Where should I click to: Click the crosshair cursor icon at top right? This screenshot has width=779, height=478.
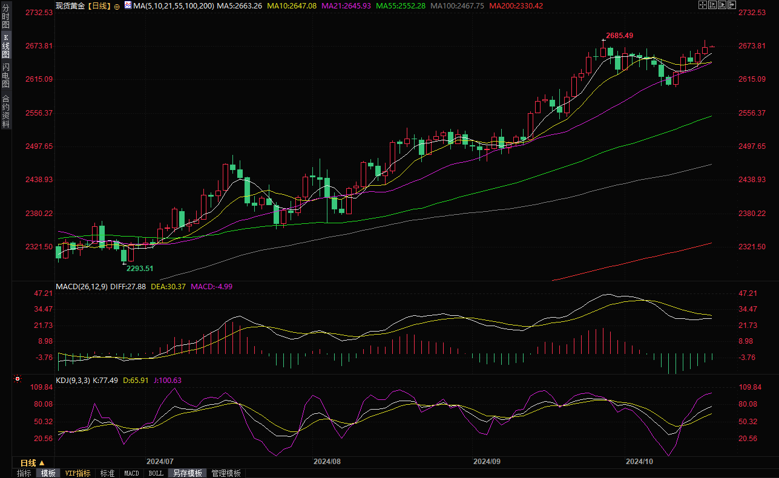[702, 5]
